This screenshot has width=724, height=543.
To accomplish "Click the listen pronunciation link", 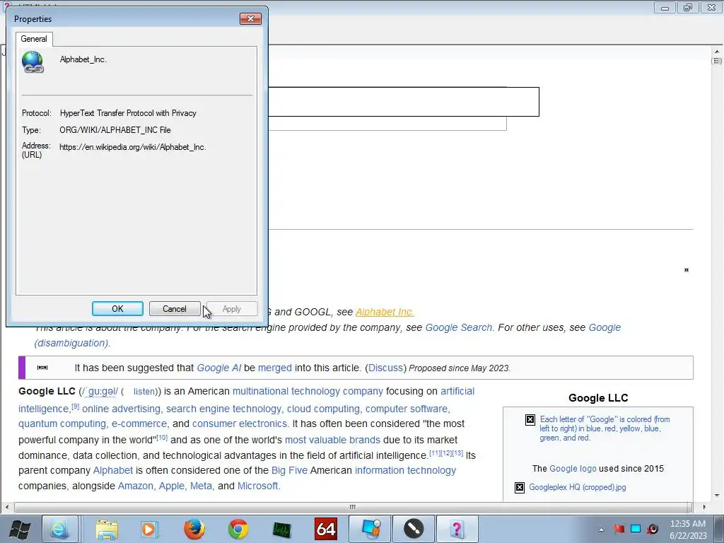I will 144,392.
